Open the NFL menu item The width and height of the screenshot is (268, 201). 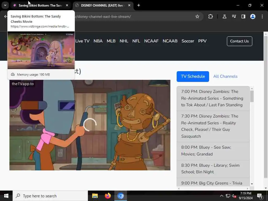[136, 41]
